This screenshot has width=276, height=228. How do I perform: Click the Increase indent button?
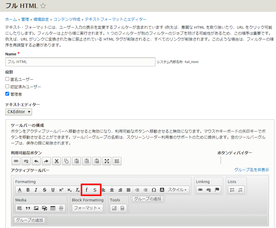pyautogui.click(x=145, y=190)
